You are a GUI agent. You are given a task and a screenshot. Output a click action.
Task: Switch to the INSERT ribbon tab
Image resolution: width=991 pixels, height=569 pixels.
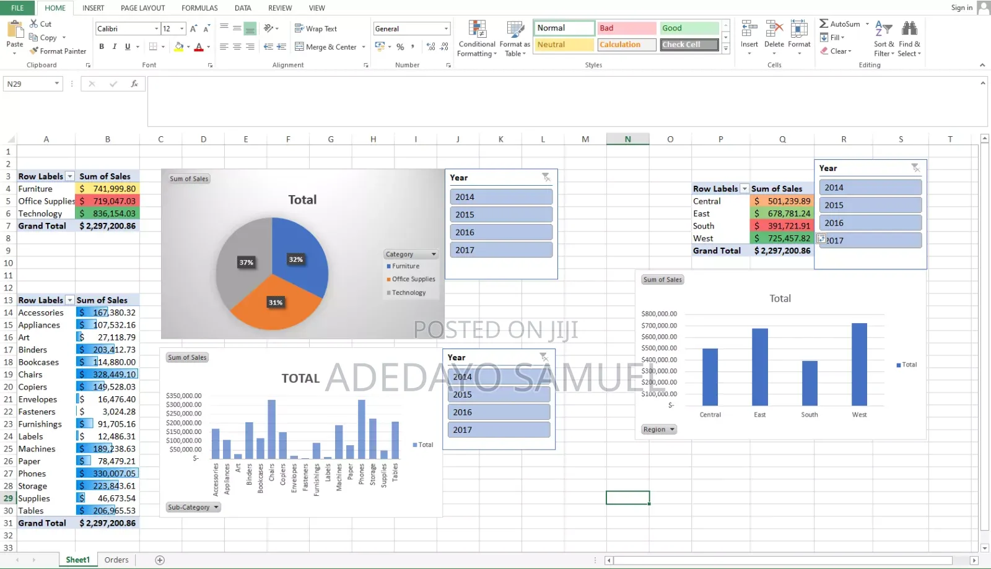pos(93,8)
